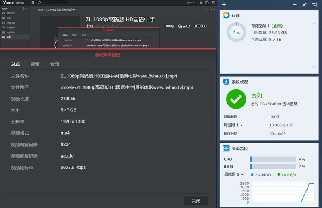Select the resolution value 1920 x 1080
Viewport: 322px width, 208px height.
[x=73, y=121]
